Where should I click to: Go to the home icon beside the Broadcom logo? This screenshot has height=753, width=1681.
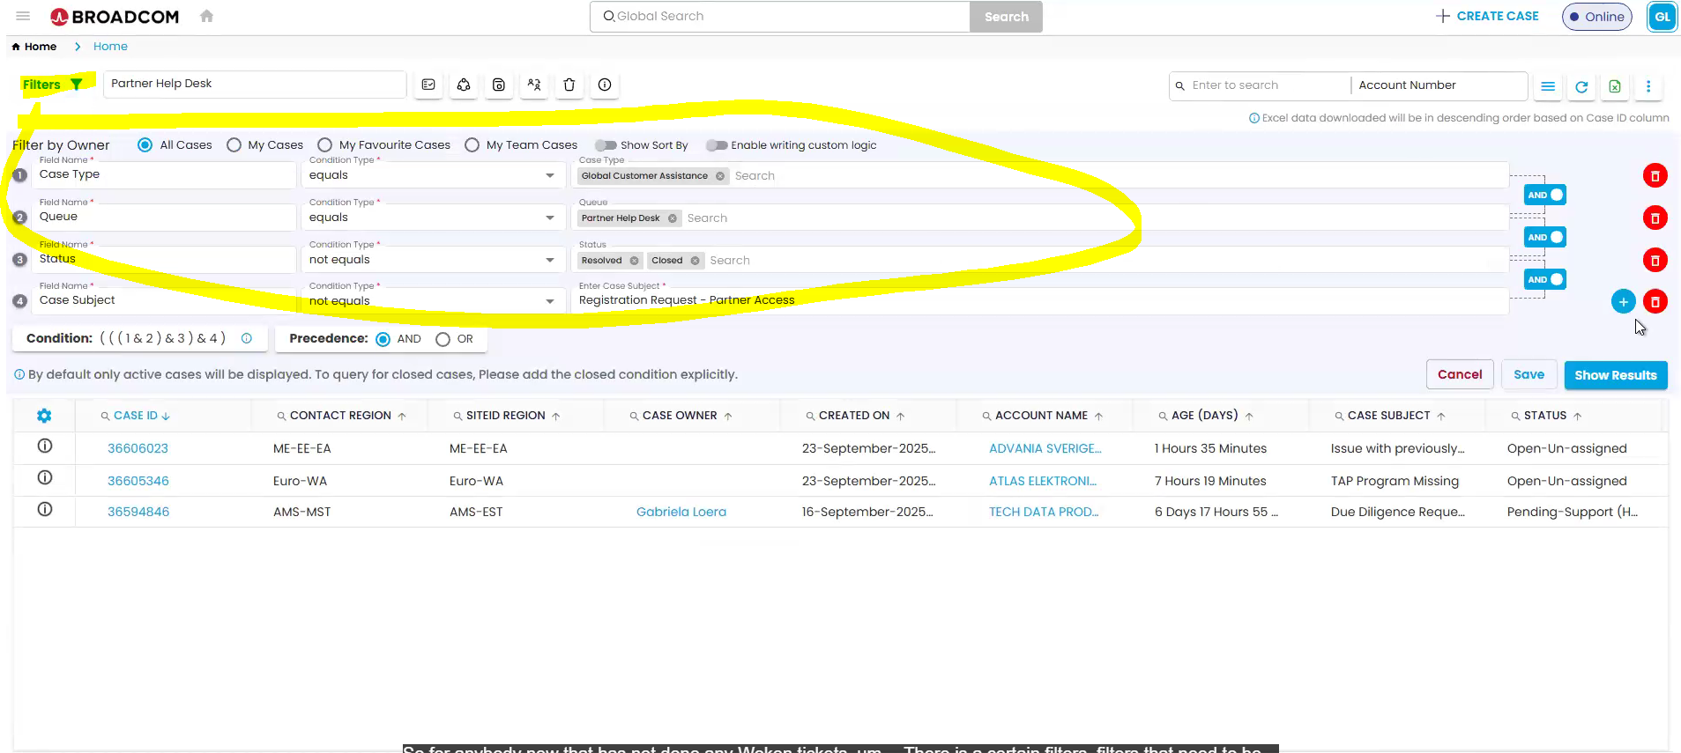click(x=206, y=16)
